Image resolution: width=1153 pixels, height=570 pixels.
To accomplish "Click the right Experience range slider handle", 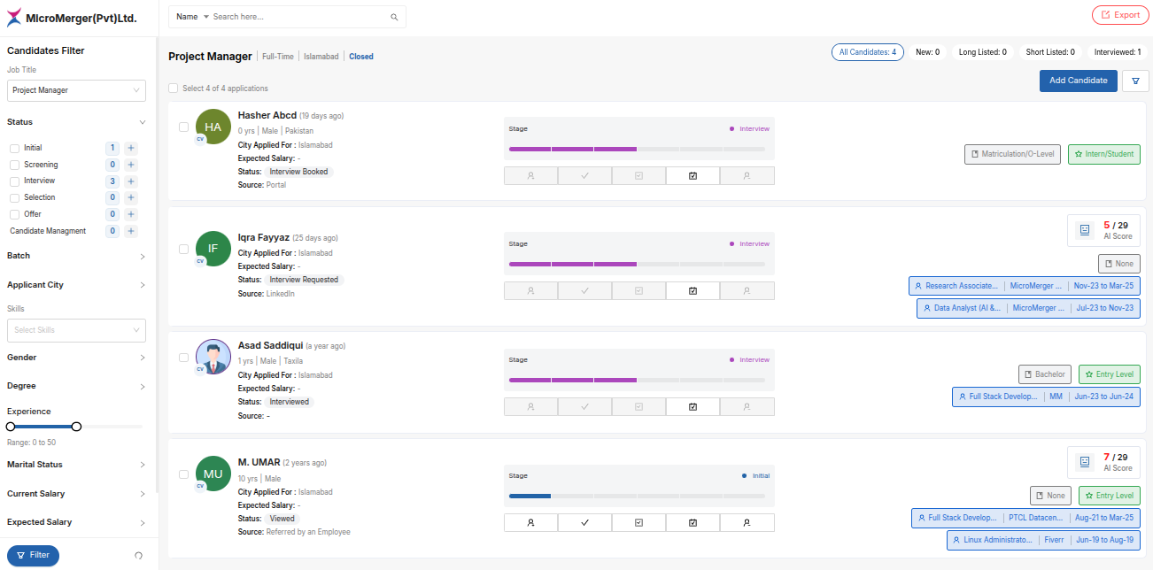I will [76, 427].
